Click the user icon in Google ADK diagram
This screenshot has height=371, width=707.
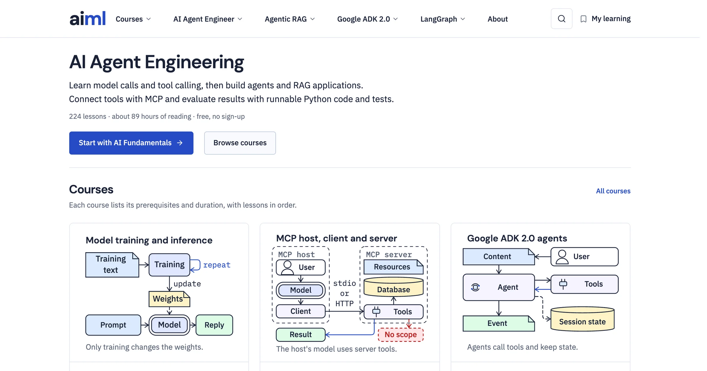(562, 257)
